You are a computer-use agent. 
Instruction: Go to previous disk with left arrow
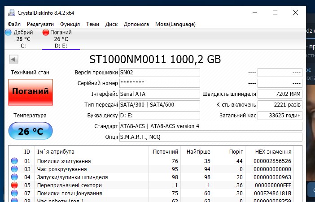click(x=13, y=60)
